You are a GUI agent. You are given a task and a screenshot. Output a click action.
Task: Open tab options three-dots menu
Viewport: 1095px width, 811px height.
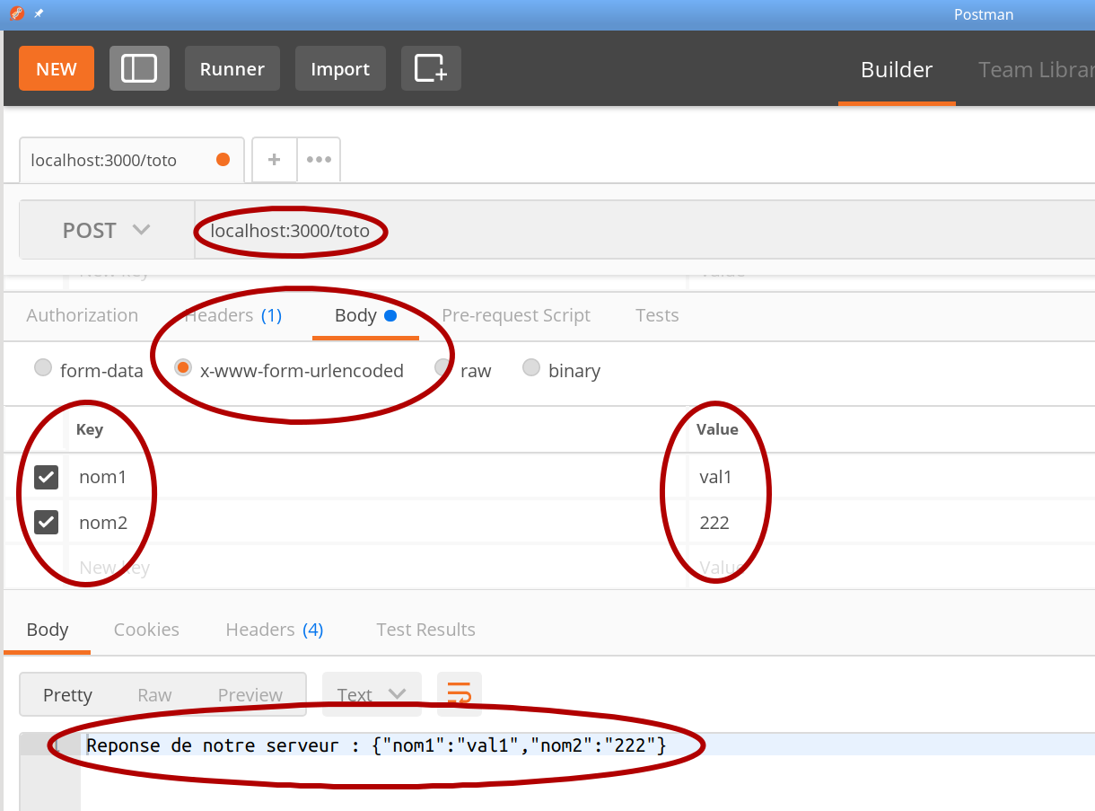(319, 160)
